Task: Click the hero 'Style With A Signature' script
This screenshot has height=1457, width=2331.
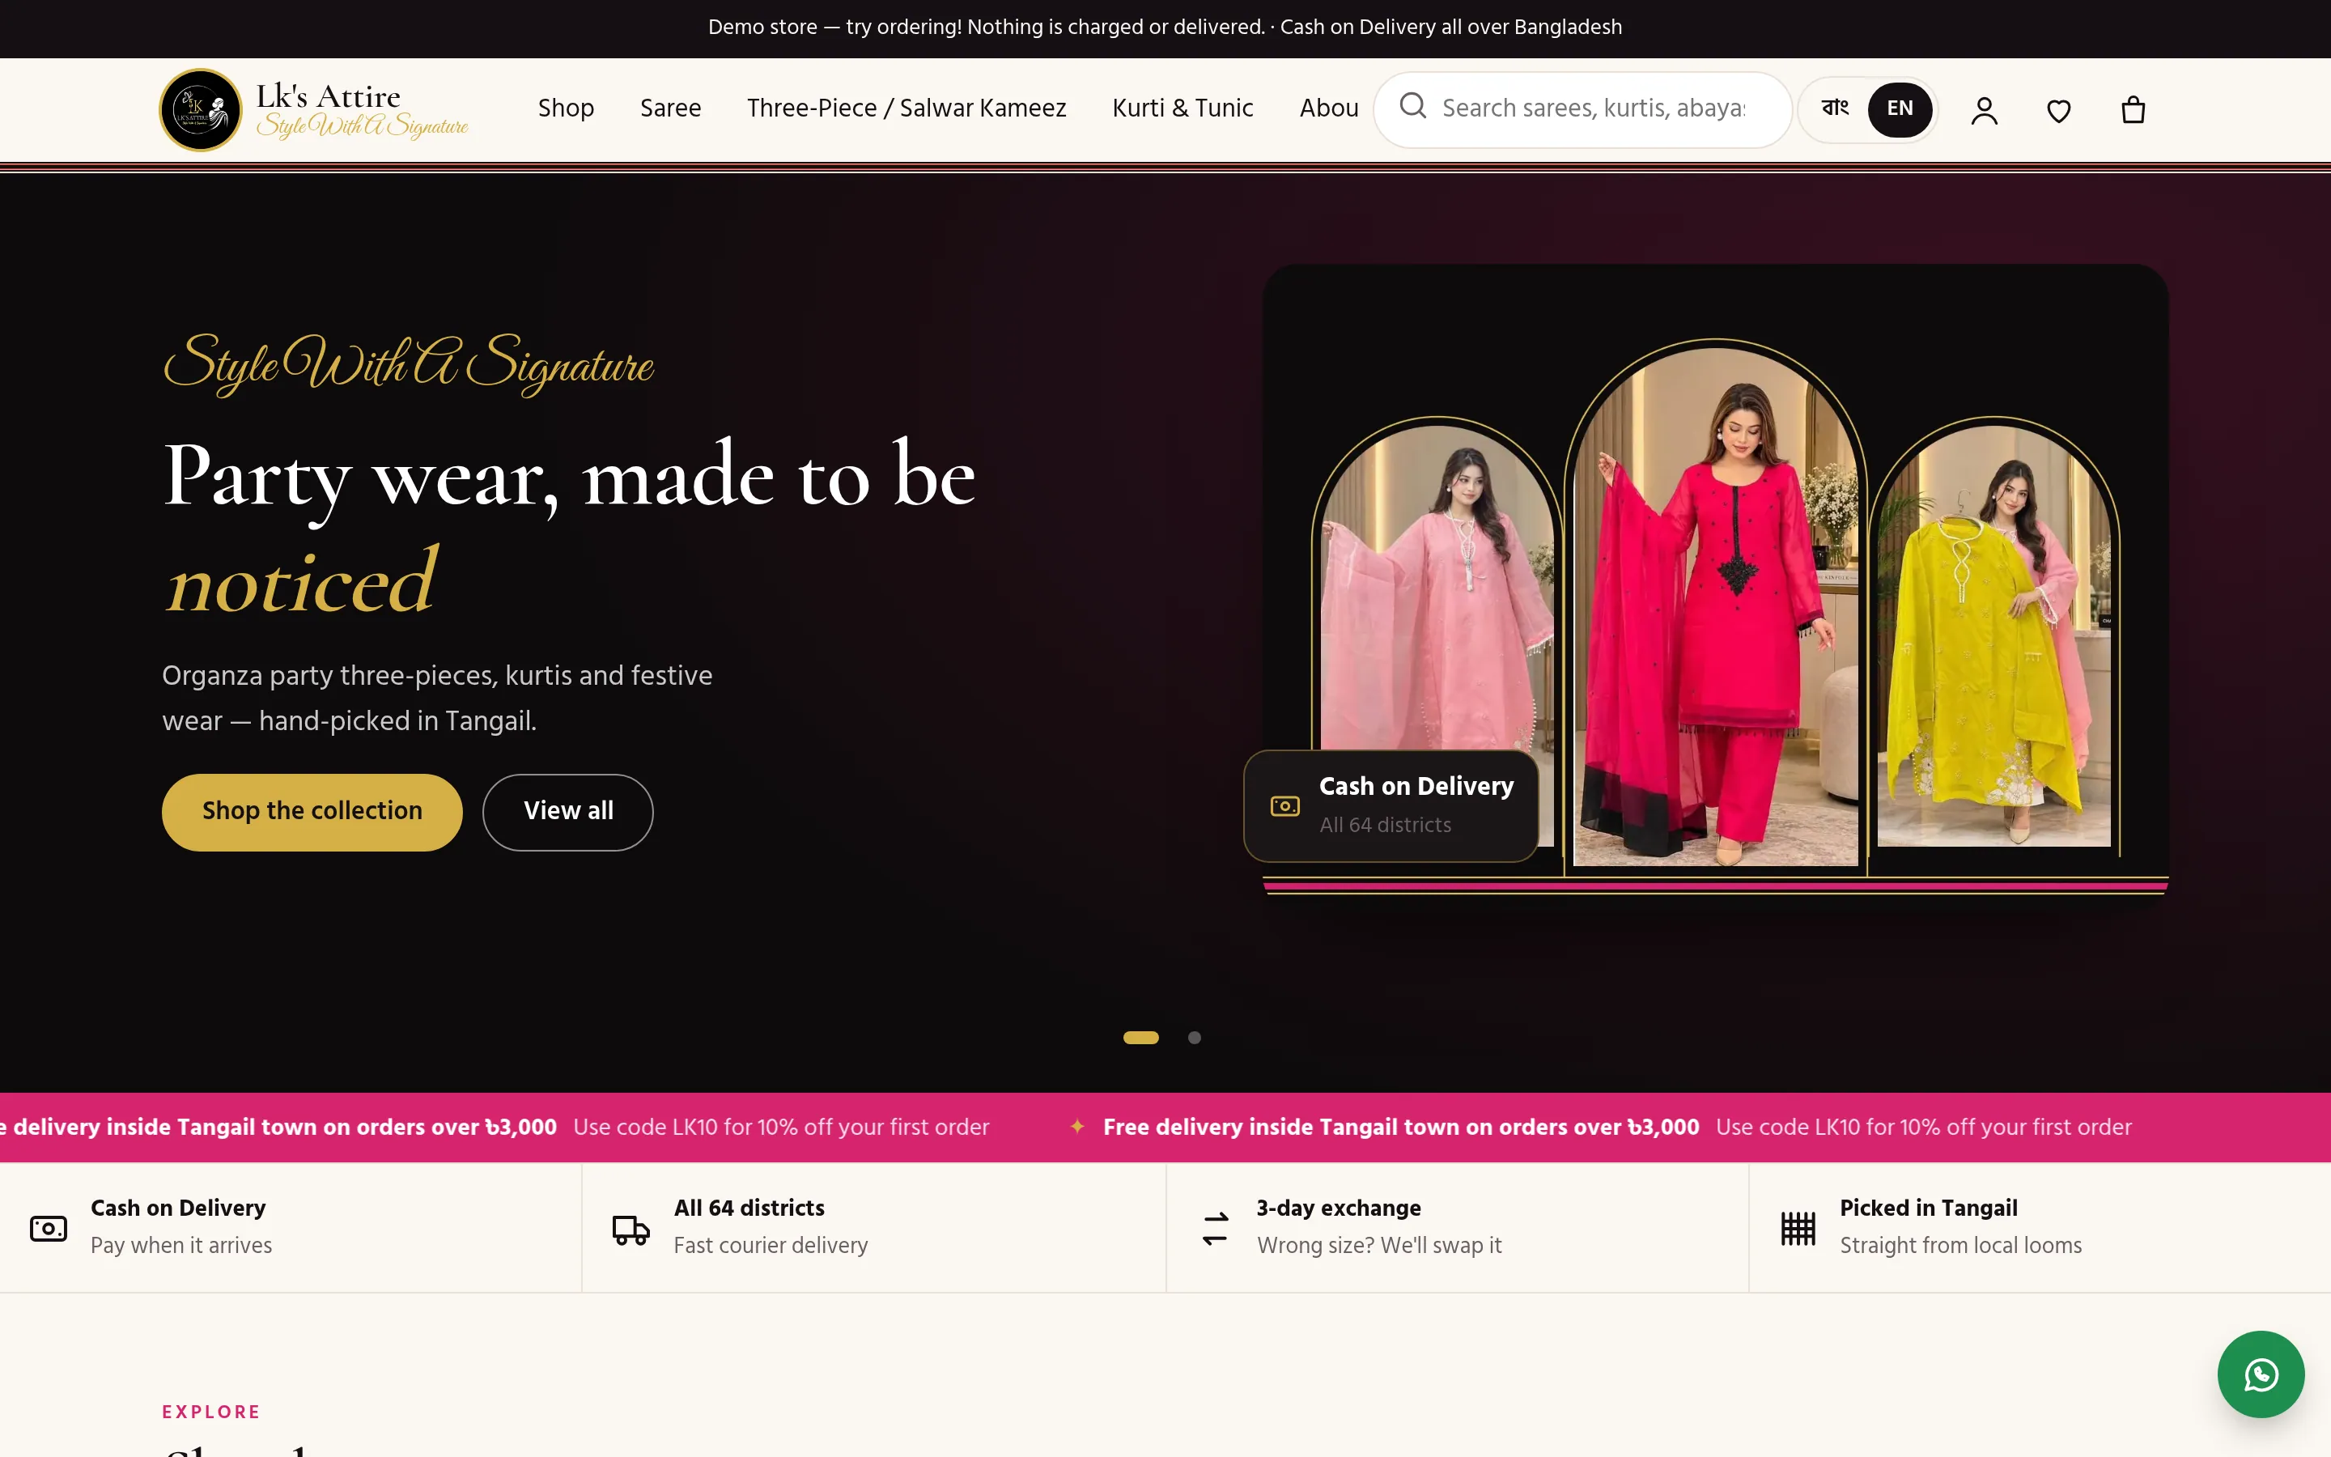Action: pyautogui.click(x=409, y=363)
